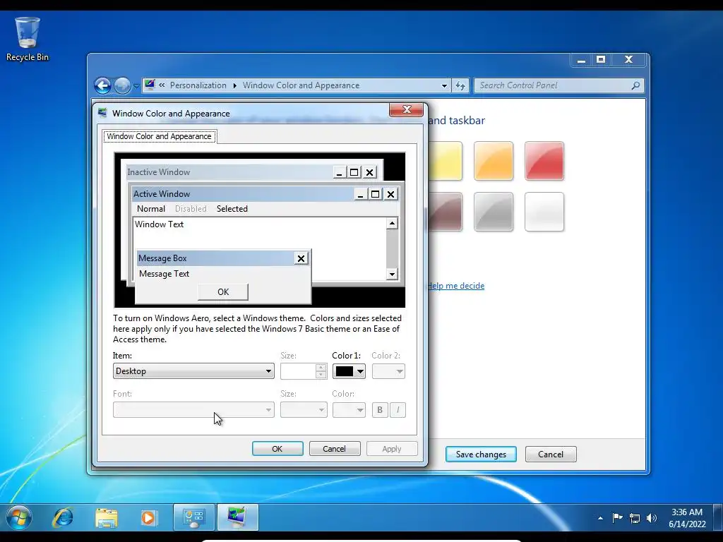723x542 pixels.
Task: Open the Font name dropdown
Action: (193, 410)
